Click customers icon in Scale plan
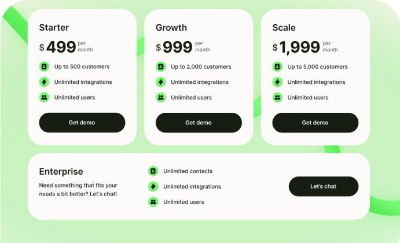 point(277,67)
